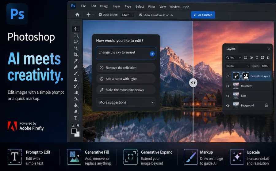Choose the Remove the reflection suggestion
Screen dimensions: 276x171
[126, 67]
